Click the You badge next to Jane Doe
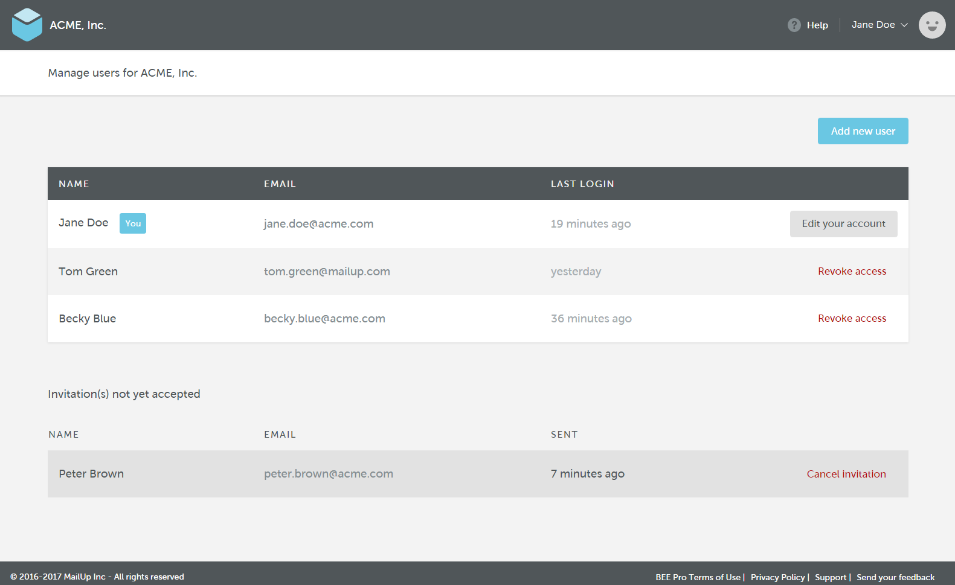This screenshot has height=585, width=955. pyautogui.click(x=133, y=223)
